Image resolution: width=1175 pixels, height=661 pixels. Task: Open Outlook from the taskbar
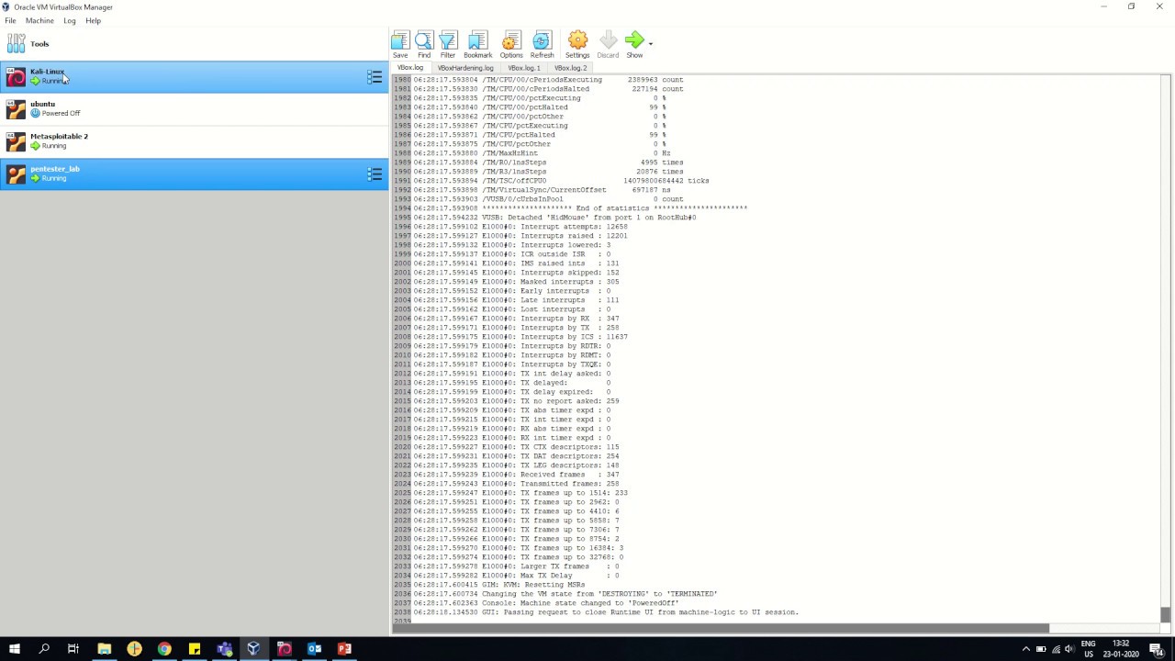click(314, 649)
